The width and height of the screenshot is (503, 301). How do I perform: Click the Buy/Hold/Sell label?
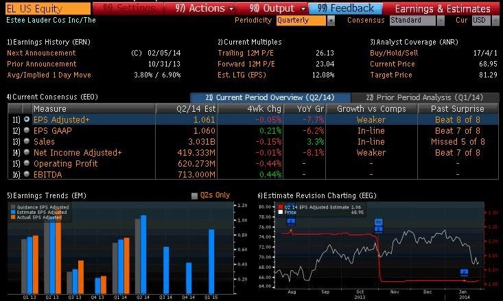(394, 53)
